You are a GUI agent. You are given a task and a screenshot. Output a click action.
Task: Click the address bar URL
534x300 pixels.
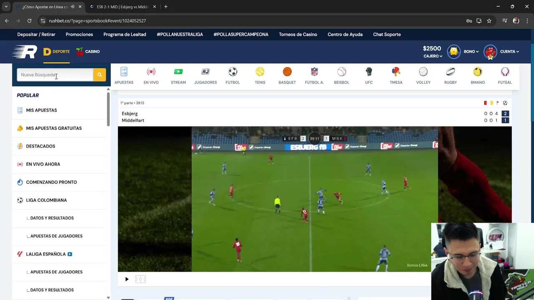[97, 21]
